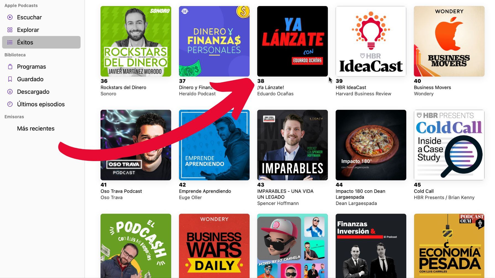
Task: Open Más recientes under Emisoras
Action: point(36,129)
